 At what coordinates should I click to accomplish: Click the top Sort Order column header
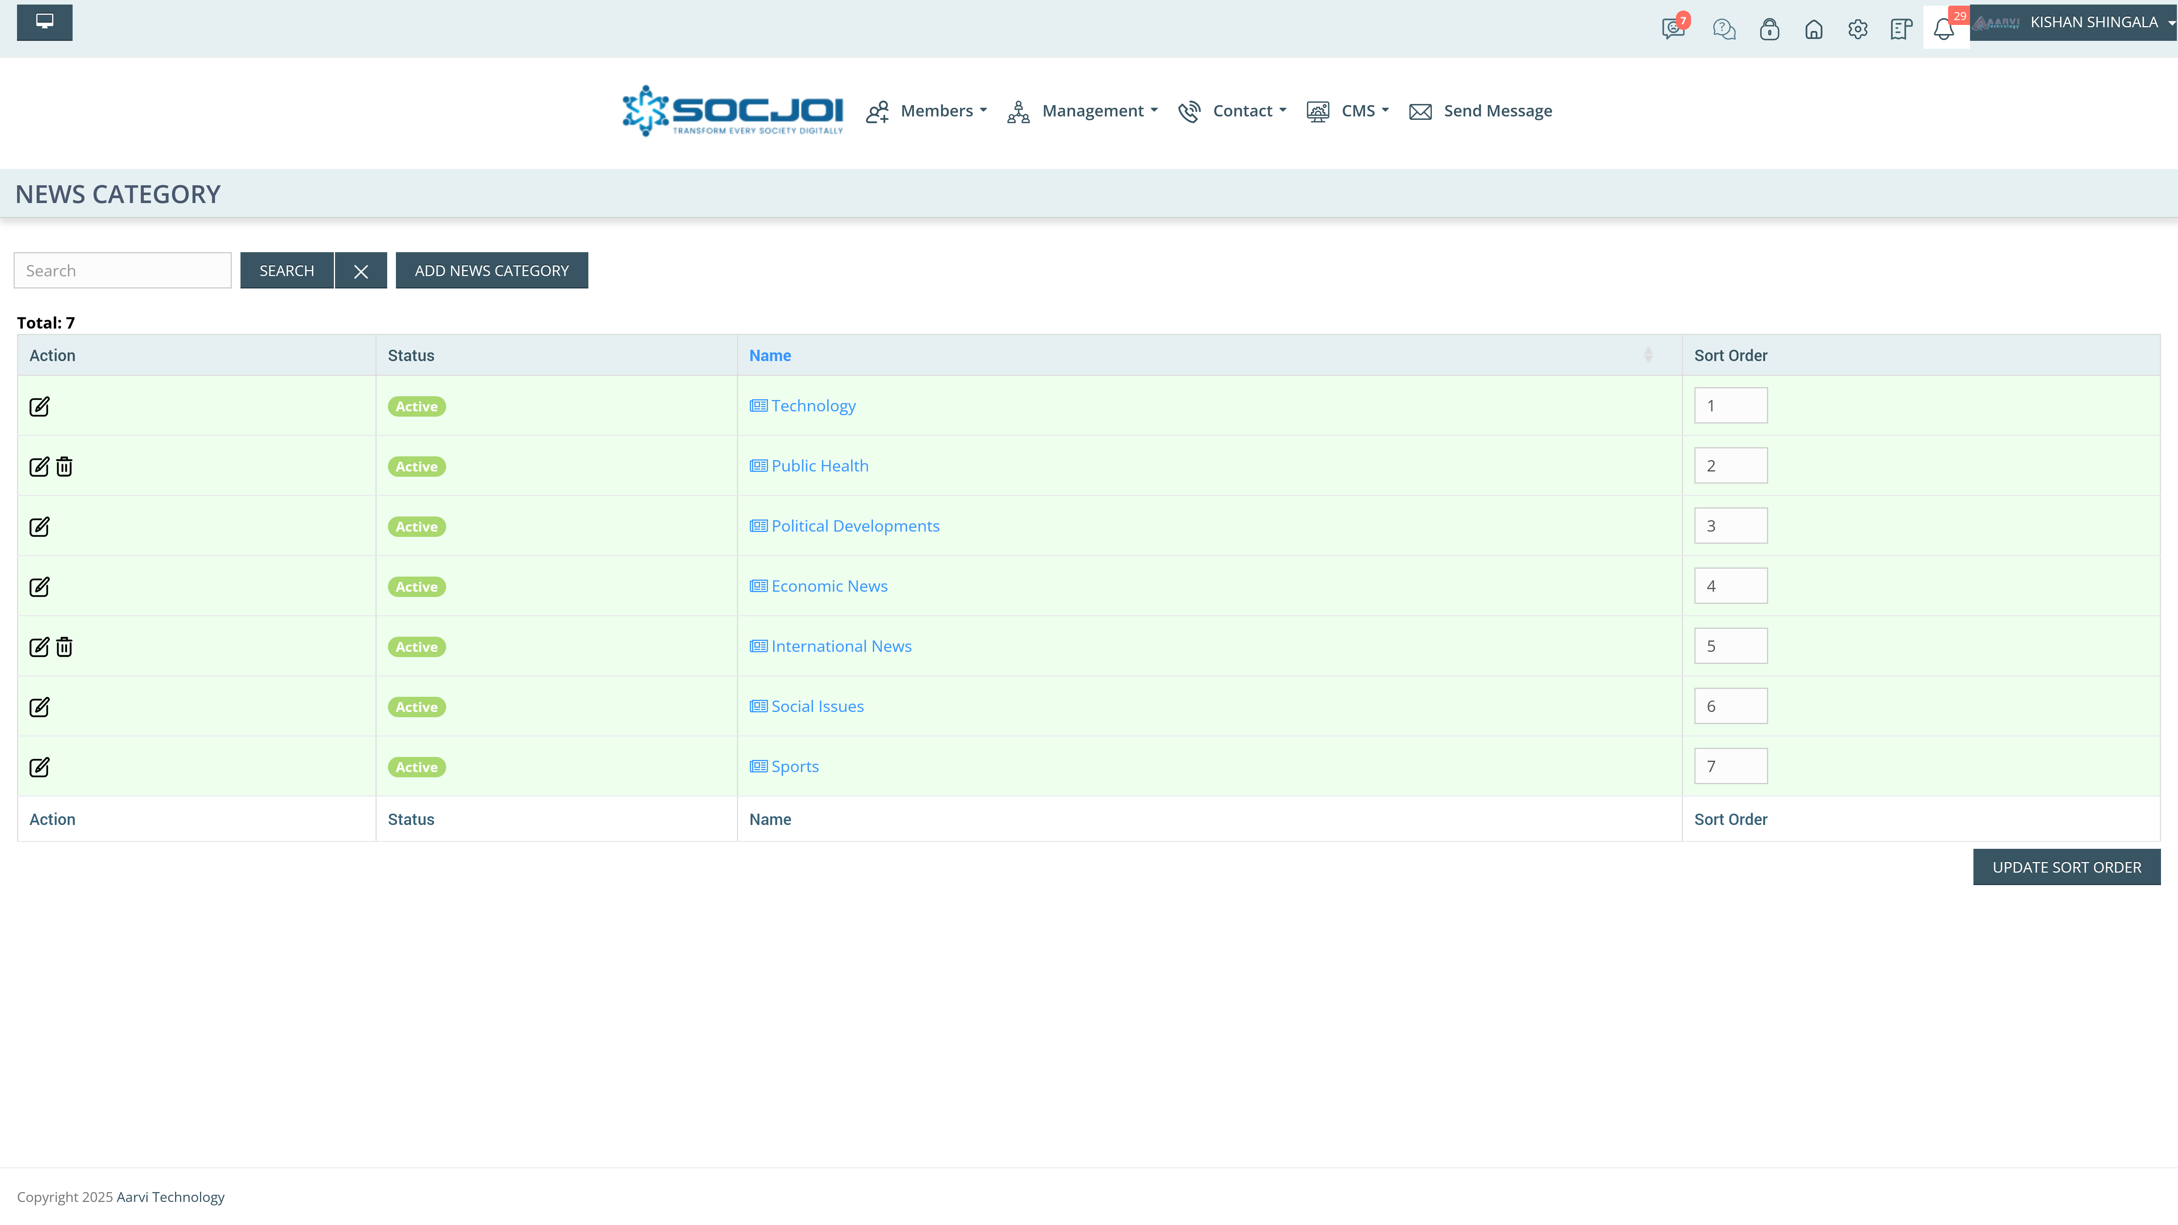1731,355
